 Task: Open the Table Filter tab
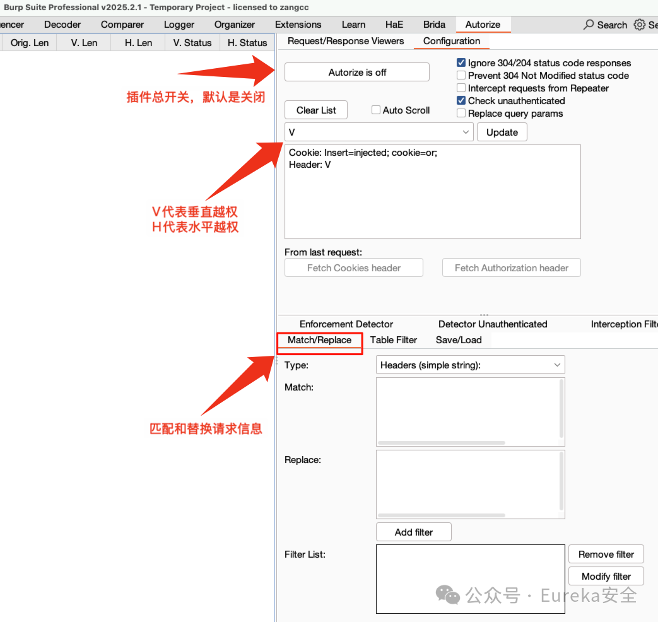394,340
